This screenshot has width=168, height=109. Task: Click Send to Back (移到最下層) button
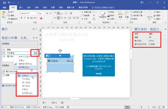click(137, 15)
